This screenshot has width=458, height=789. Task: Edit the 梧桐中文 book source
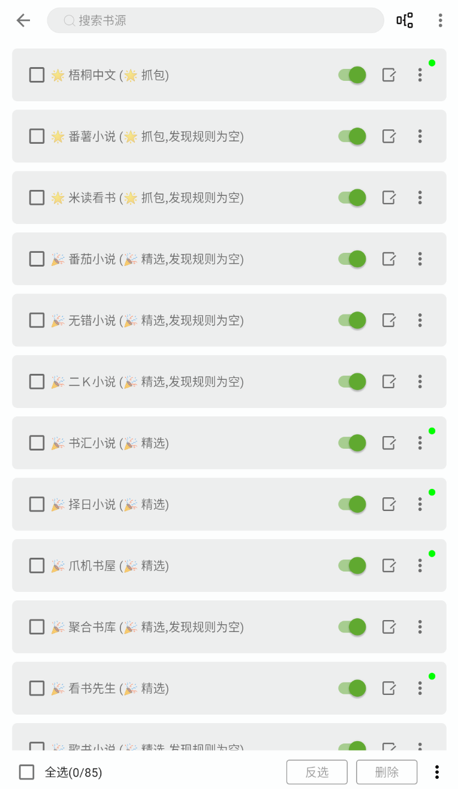point(389,75)
